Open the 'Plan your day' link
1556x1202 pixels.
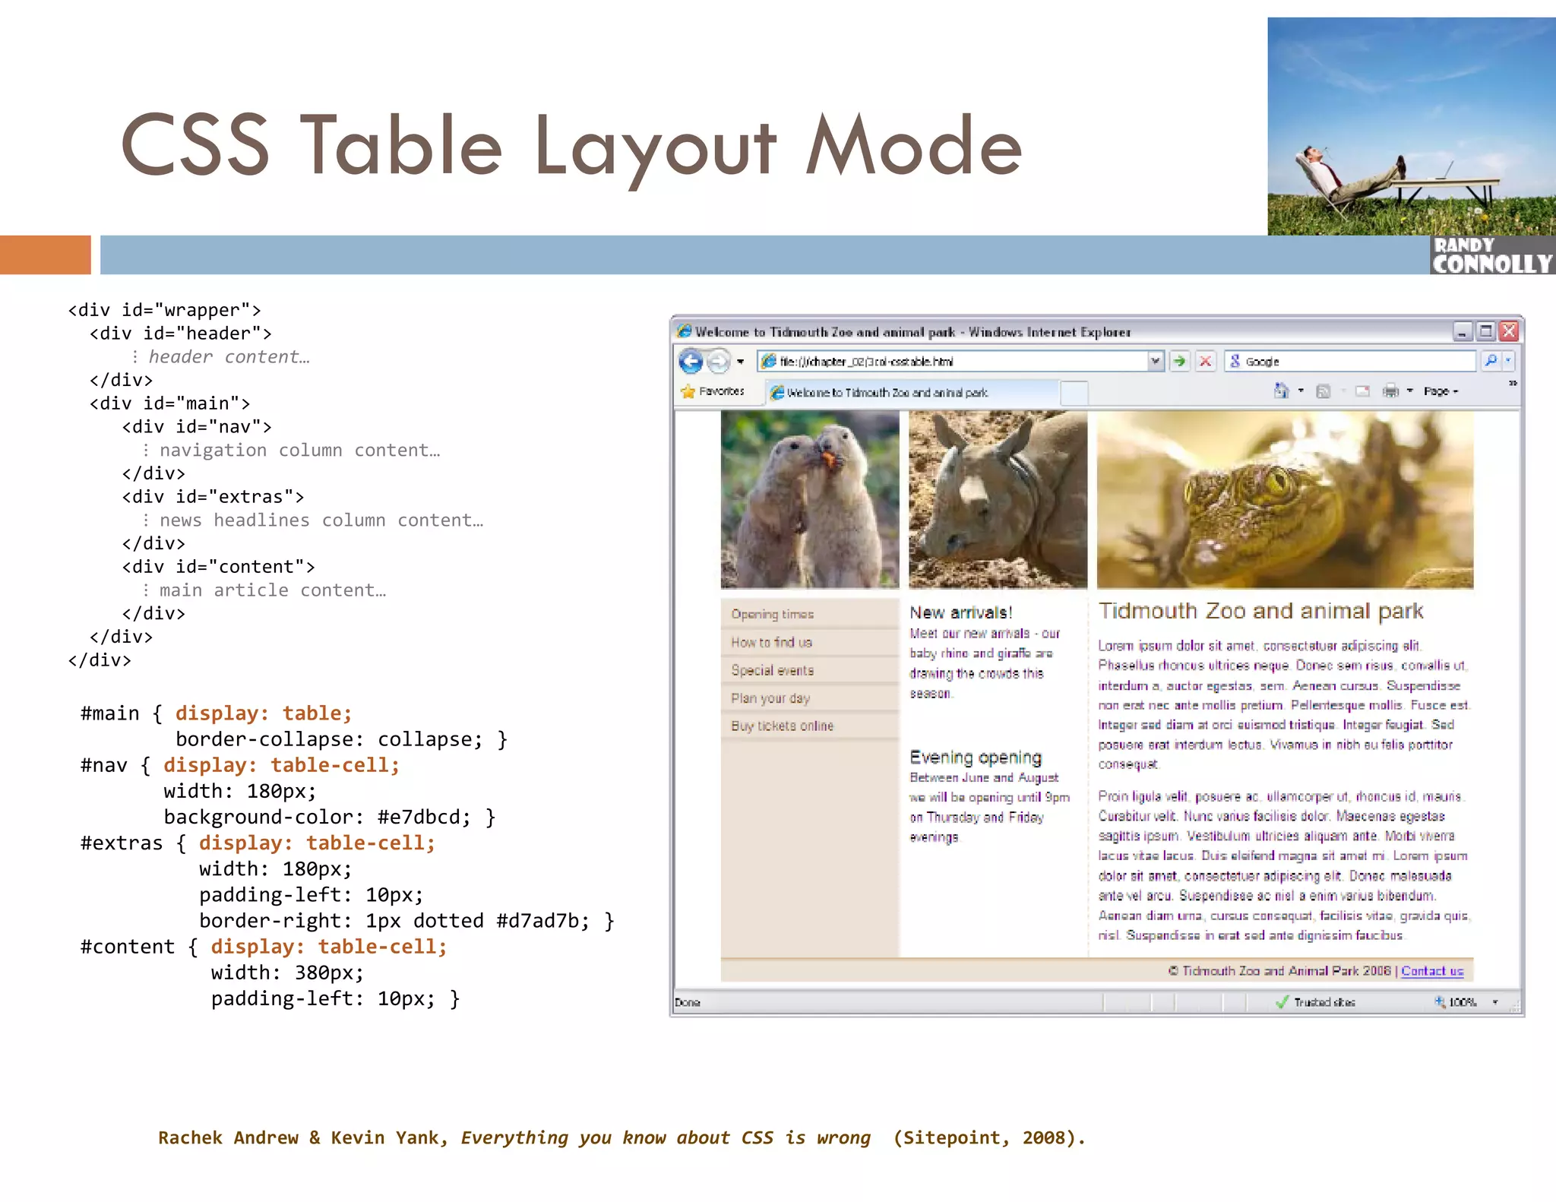tap(770, 698)
